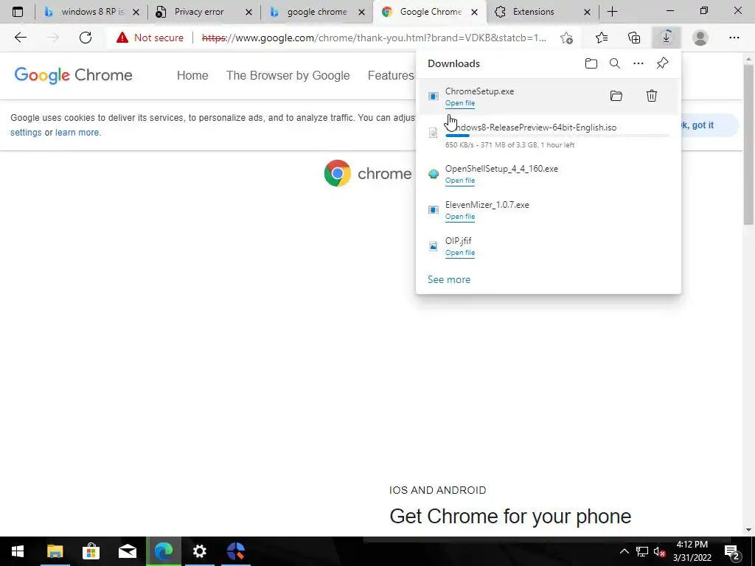755x566 pixels.
Task: Open the notification center
Action: pos(732,551)
